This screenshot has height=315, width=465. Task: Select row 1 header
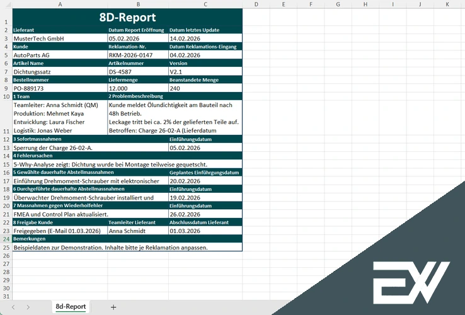tap(6, 17)
